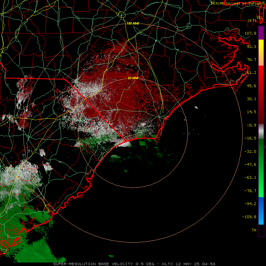266x266 pixels.
Task: Click the yellow-orange segment of the color bar
Action: pos(261,53)
